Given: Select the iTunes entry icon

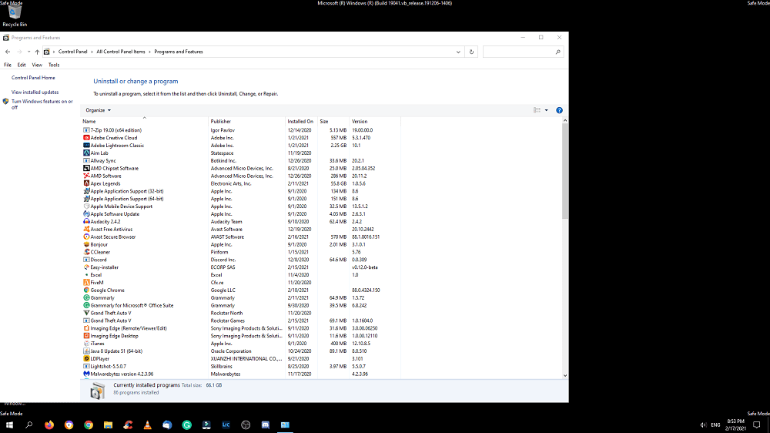Looking at the screenshot, I should 86,344.
